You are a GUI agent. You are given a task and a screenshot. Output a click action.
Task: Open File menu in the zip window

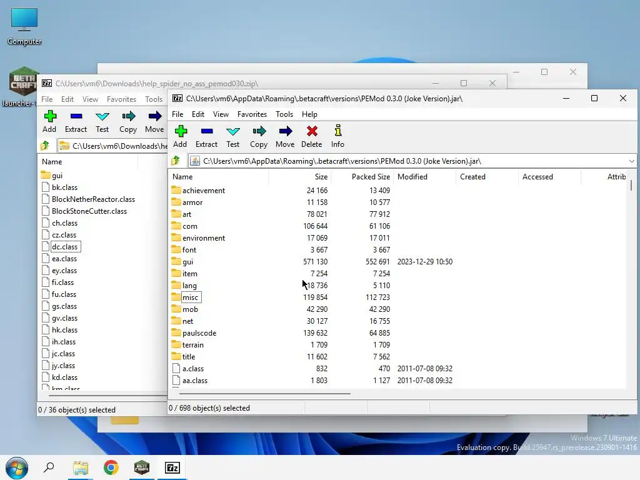(x=46, y=99)
